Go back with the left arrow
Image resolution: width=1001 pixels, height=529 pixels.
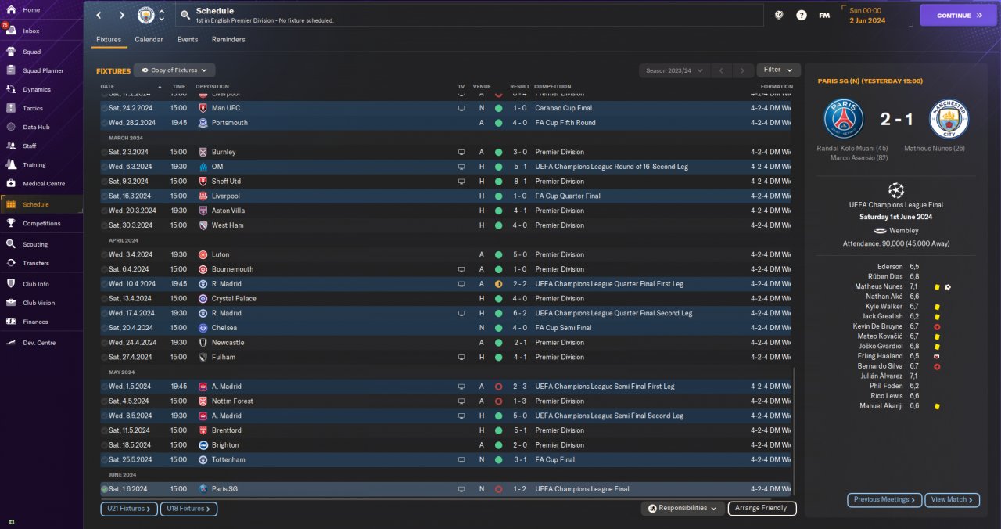[99, 15]
